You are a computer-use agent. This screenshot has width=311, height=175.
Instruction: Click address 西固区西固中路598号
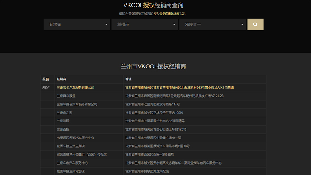150,154
